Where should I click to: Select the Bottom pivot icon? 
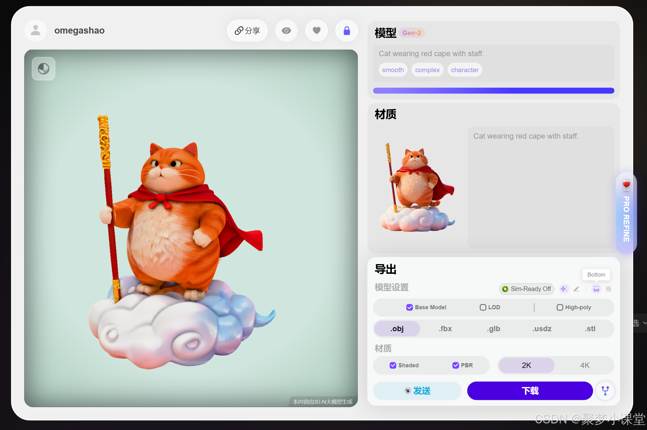click(x=596, y=289)
